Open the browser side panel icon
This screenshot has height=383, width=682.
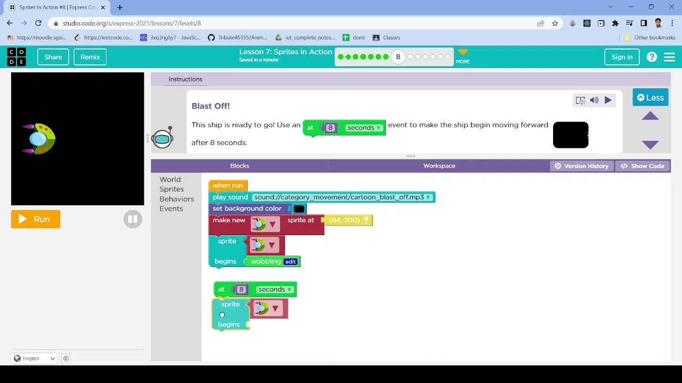coord(644,23)
